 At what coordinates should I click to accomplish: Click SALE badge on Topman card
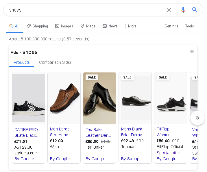coord(127,77)
